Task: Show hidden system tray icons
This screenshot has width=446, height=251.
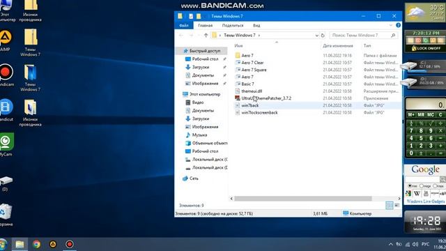Action: [x=391, y=244]
